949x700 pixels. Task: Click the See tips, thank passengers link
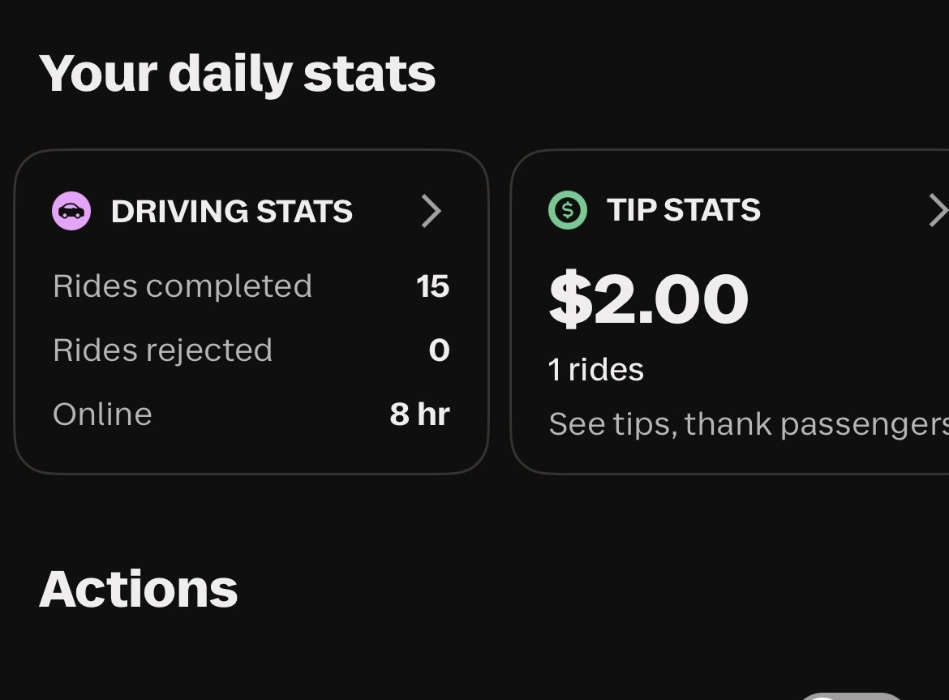pos(748,424)
